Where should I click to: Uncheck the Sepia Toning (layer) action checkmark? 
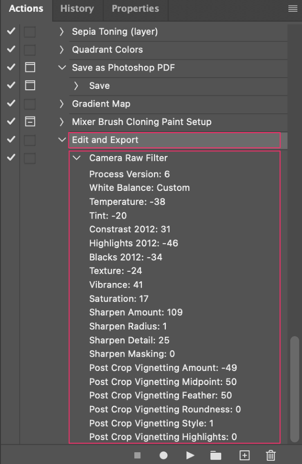[x=11, y=31]
